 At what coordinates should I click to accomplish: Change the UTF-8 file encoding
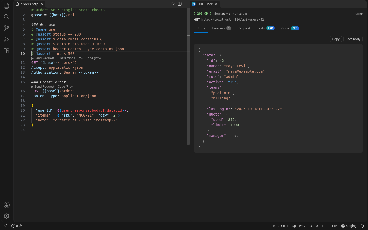314,226
